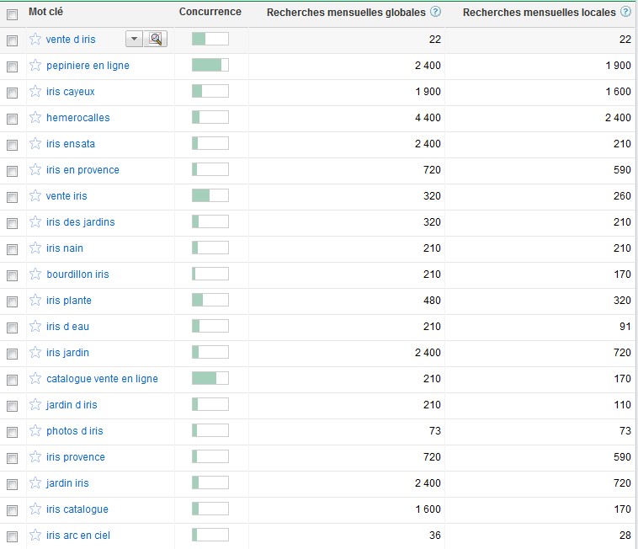The width and height of the screenshot is (638, 549).
Task: Star the keyword 'jardin iris'
Action: point(35,482)
